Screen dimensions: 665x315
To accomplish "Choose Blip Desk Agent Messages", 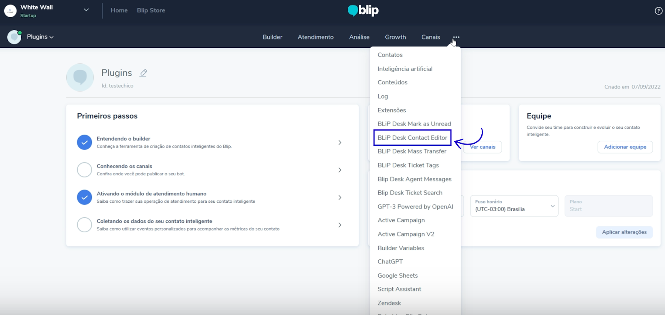I will point(414,179).
